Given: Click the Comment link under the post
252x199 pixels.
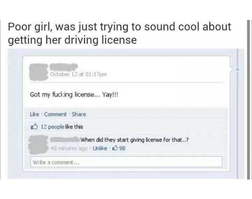Looking at the screenshot, I should [x=55, y=114].
